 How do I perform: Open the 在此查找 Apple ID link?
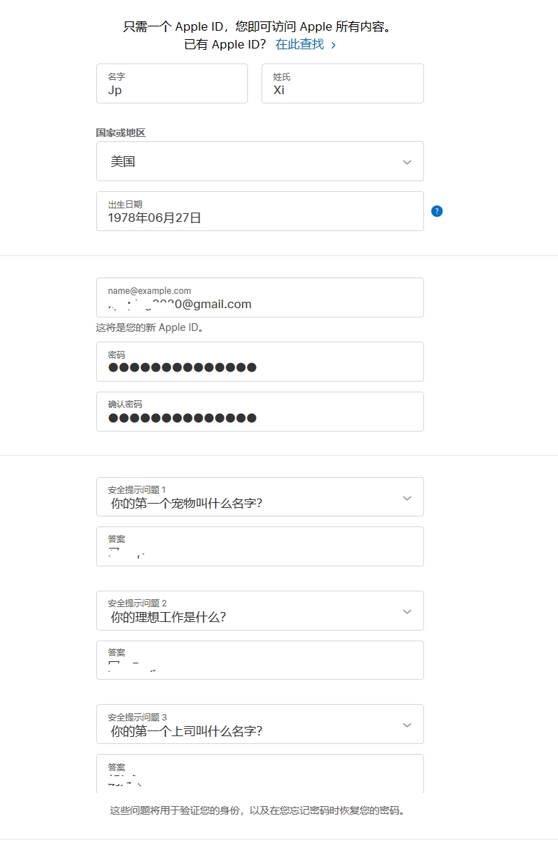(305, 44)
